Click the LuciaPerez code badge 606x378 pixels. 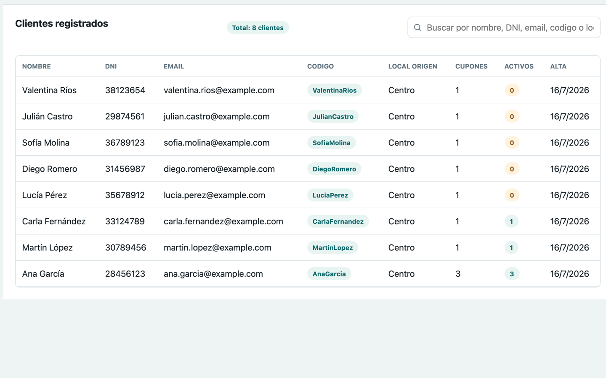[330, 195]
